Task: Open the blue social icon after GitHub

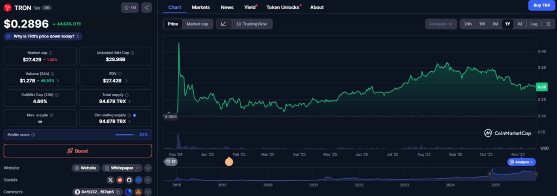Action: pyautogui.click(x=139, y=180)
